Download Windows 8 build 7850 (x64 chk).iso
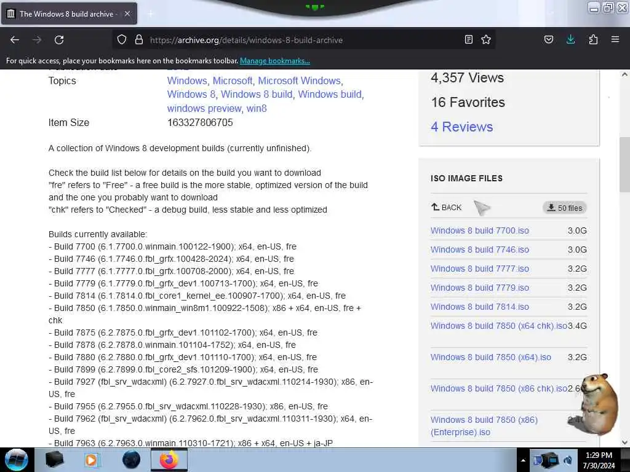Image resolution: width=630 pixels, height=472 pixels. coord(498,326)
